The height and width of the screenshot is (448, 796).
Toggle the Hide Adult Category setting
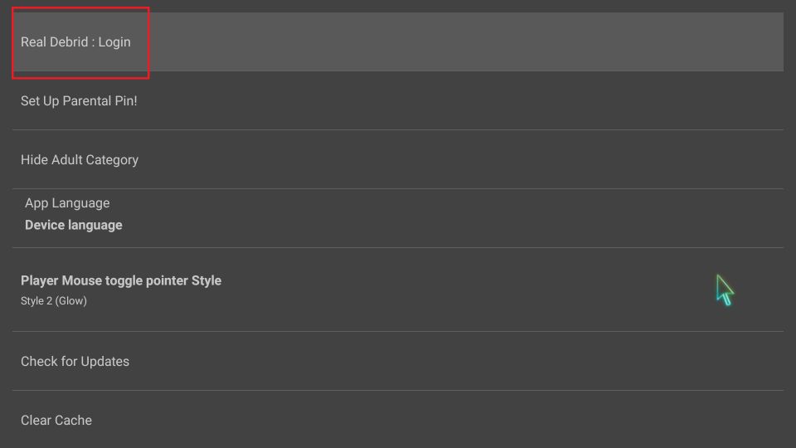(x=398, y=159)
